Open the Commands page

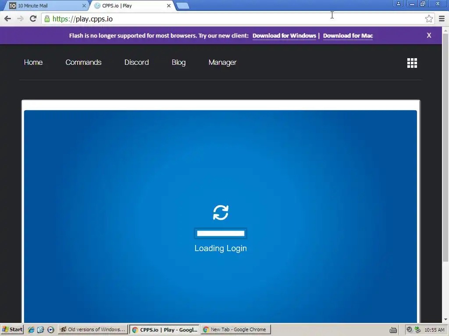pos(83,62)
